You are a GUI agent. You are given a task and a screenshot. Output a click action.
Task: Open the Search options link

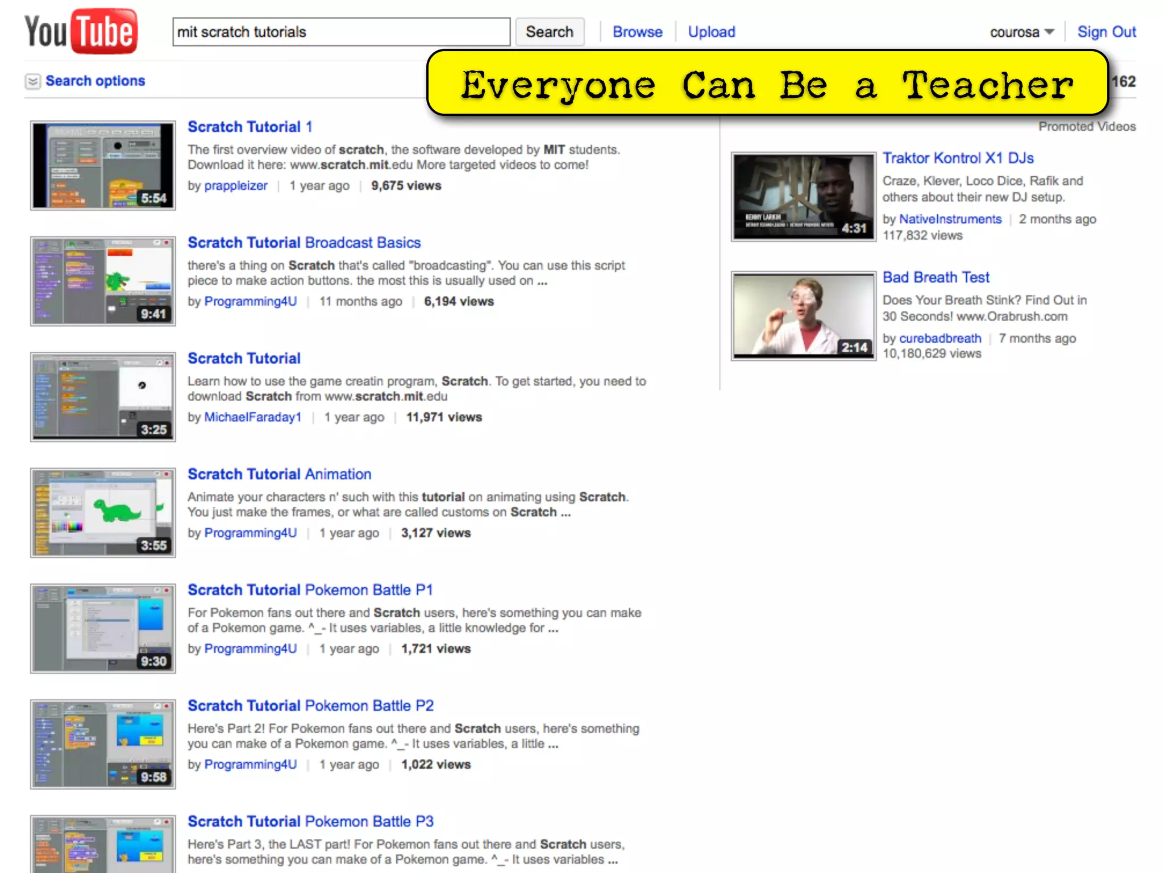[x=95, y=81]
